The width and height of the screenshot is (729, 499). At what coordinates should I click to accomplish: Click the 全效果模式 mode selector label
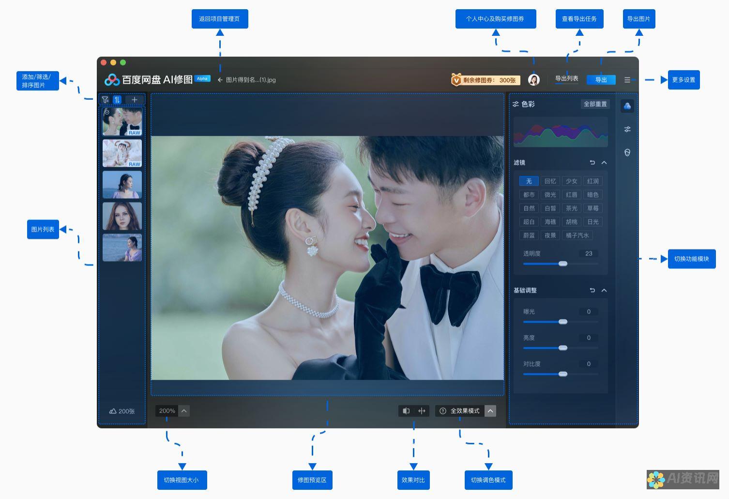click(465, 411)
